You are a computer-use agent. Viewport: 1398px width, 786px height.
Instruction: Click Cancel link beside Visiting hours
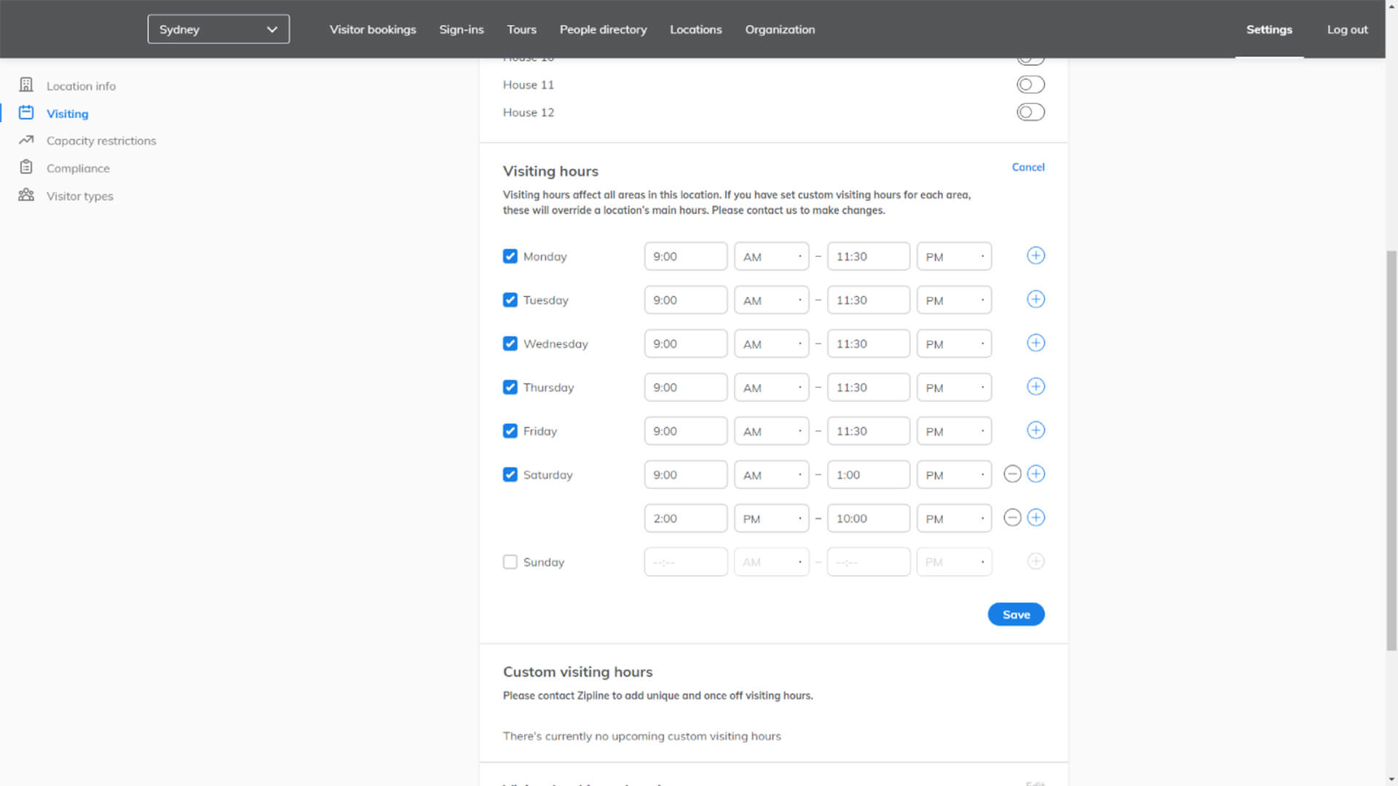[1027, 167]
